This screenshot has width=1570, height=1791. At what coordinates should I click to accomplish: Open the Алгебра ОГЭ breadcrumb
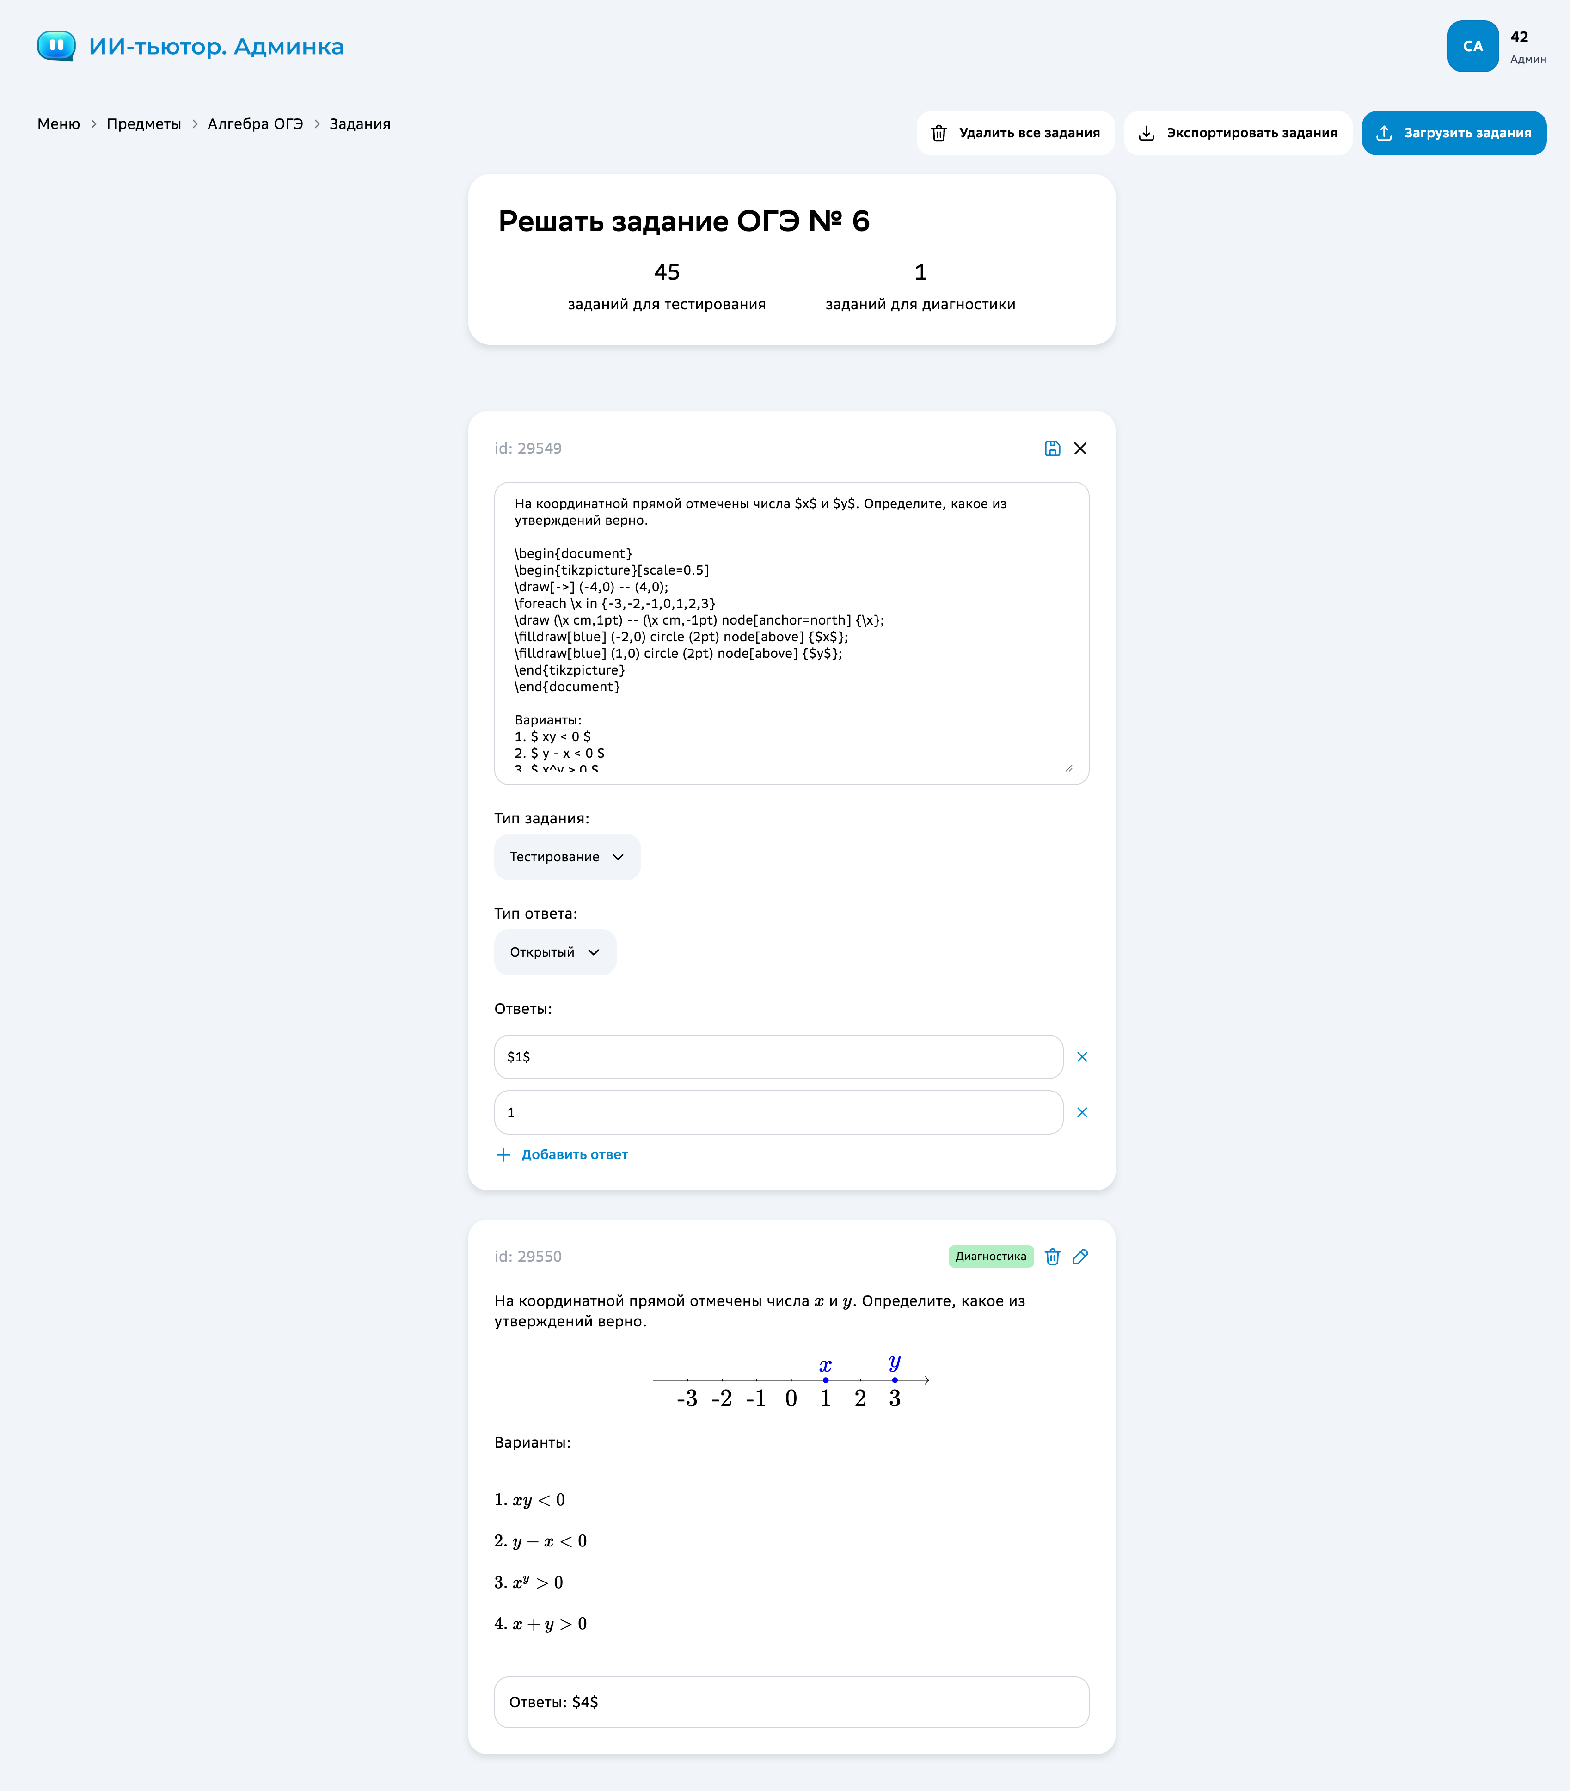pos(255,123)
